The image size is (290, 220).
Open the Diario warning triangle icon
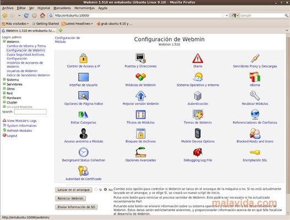(198, 58)
